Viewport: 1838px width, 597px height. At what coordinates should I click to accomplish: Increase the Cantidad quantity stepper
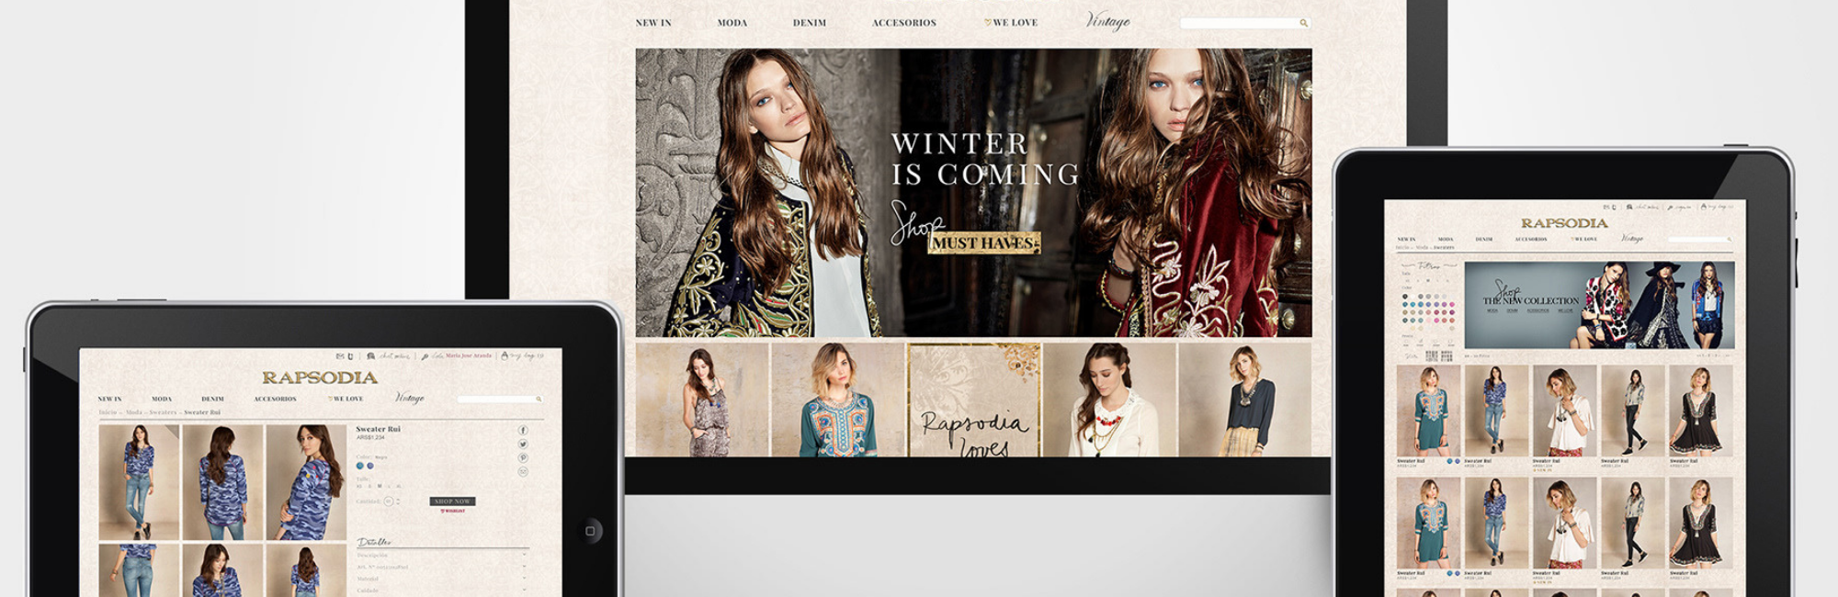coord(398,499)
